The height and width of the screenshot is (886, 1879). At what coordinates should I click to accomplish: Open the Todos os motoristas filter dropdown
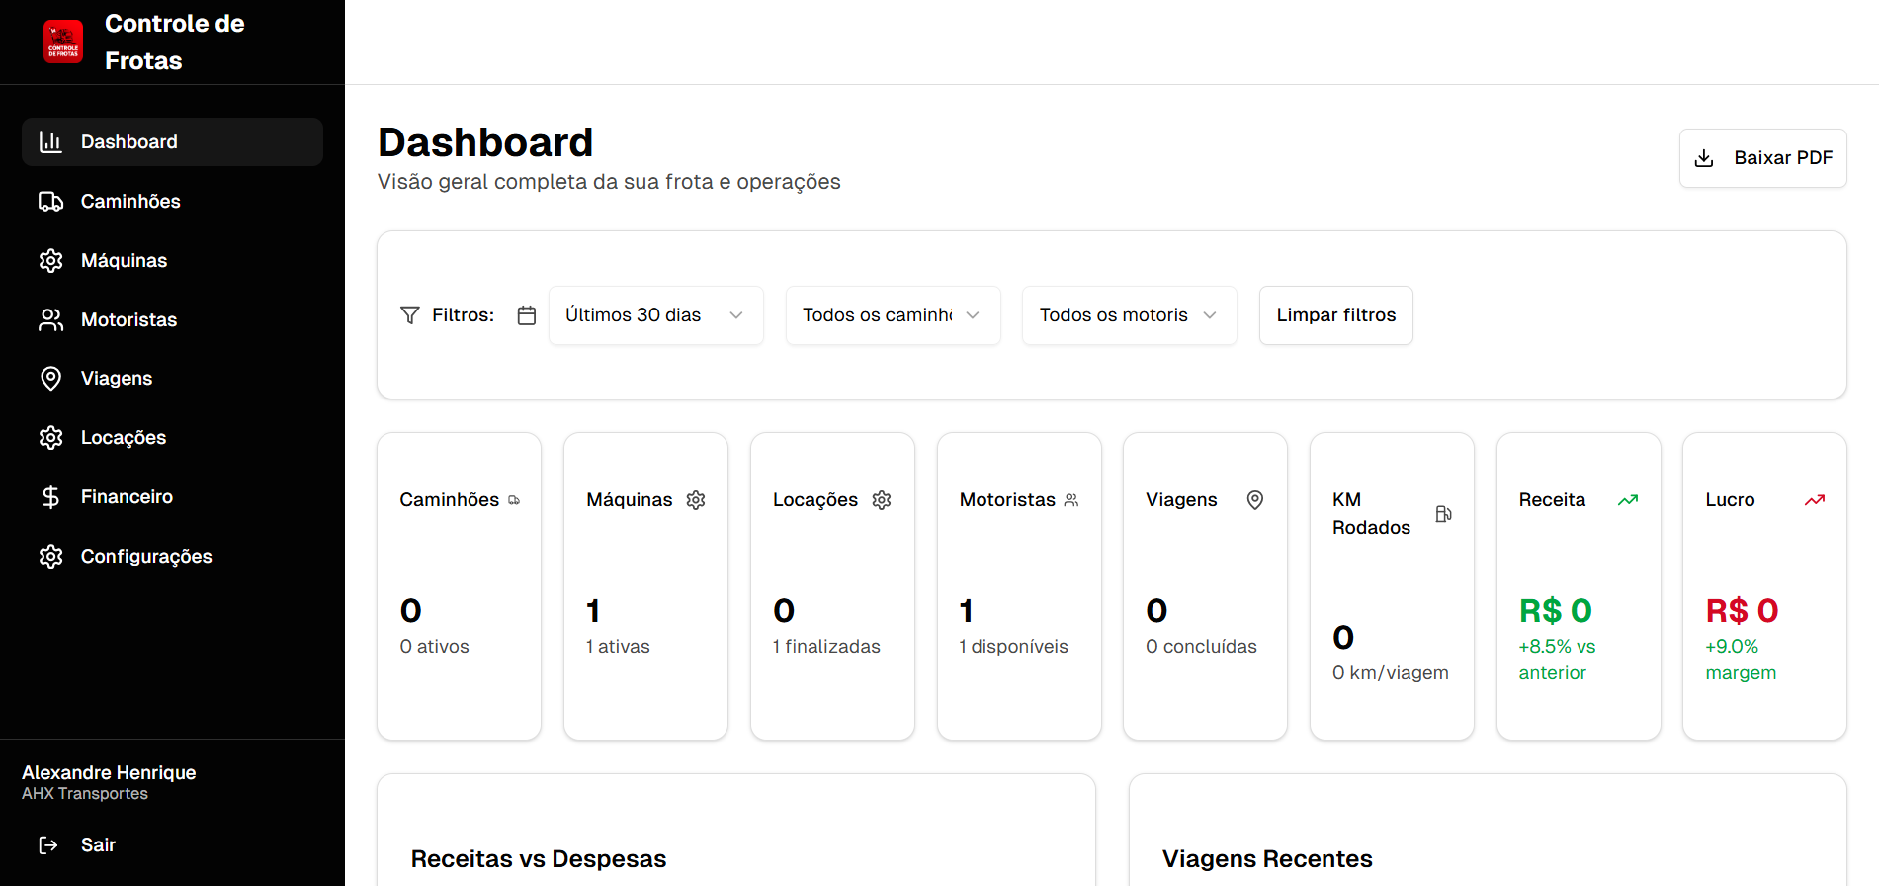1129,315
